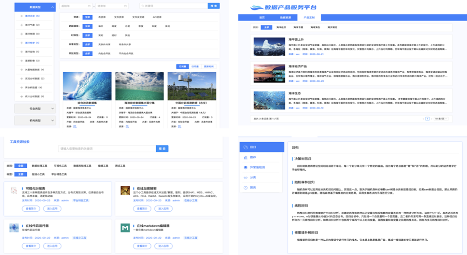
Task: Click the tool keyword search input field
Action: [107, 149]
